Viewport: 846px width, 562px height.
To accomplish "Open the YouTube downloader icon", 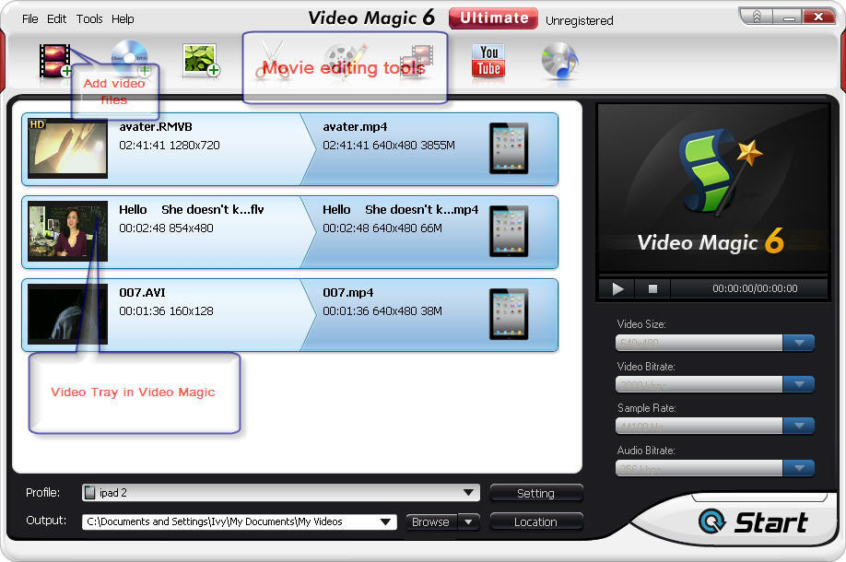I will [x=488, y=61].
